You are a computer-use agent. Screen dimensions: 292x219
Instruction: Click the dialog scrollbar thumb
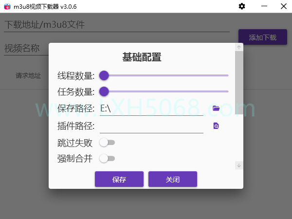point(239,83)
